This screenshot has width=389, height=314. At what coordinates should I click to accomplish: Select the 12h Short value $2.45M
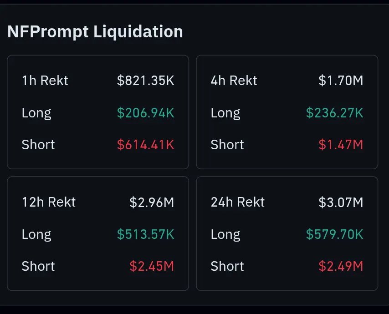pos(152,266)
